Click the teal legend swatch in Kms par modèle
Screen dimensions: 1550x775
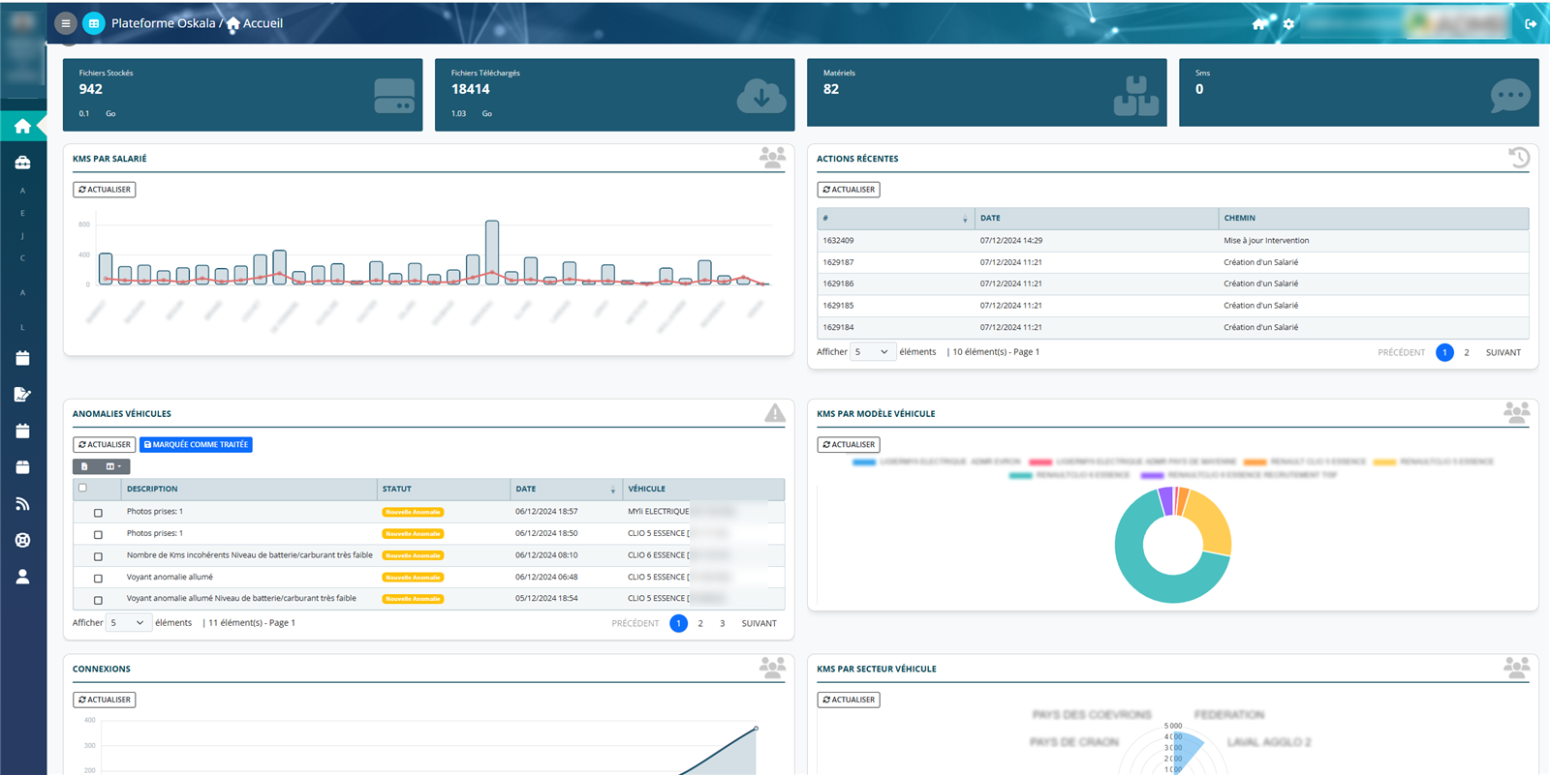click(x=1020, y=476)
